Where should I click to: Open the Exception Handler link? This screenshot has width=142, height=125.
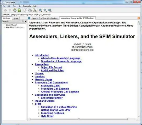tap(52, 98)
